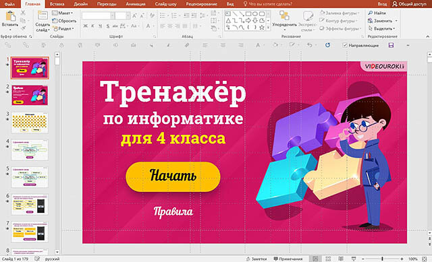Select the rectangle shape in gallery
Image resolution: width=432 pixels, height=262 pixels.
coord(248,13)
